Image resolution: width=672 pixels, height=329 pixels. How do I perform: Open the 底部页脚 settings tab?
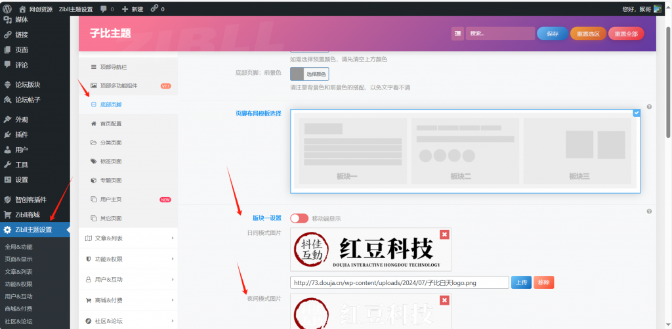point(128,104)
